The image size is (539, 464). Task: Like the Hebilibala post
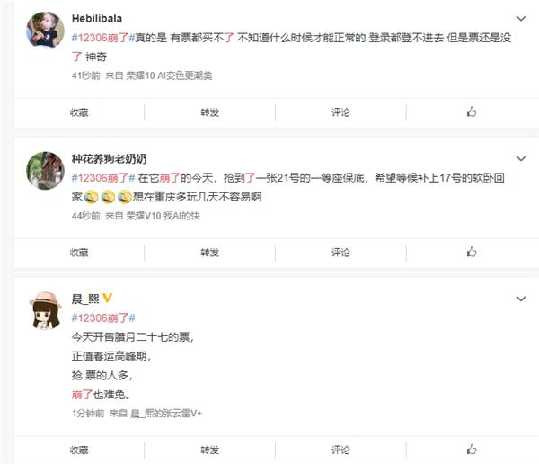[472, 112]
